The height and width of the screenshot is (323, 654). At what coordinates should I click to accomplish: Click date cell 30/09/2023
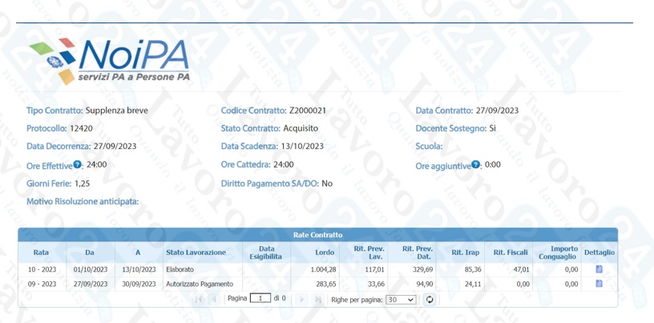click(139, 285)
